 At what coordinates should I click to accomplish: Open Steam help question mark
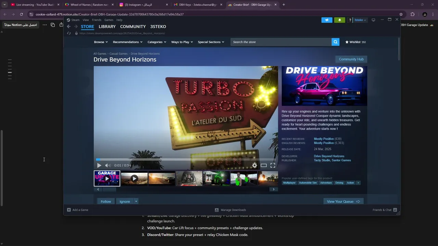click(350, 20)
